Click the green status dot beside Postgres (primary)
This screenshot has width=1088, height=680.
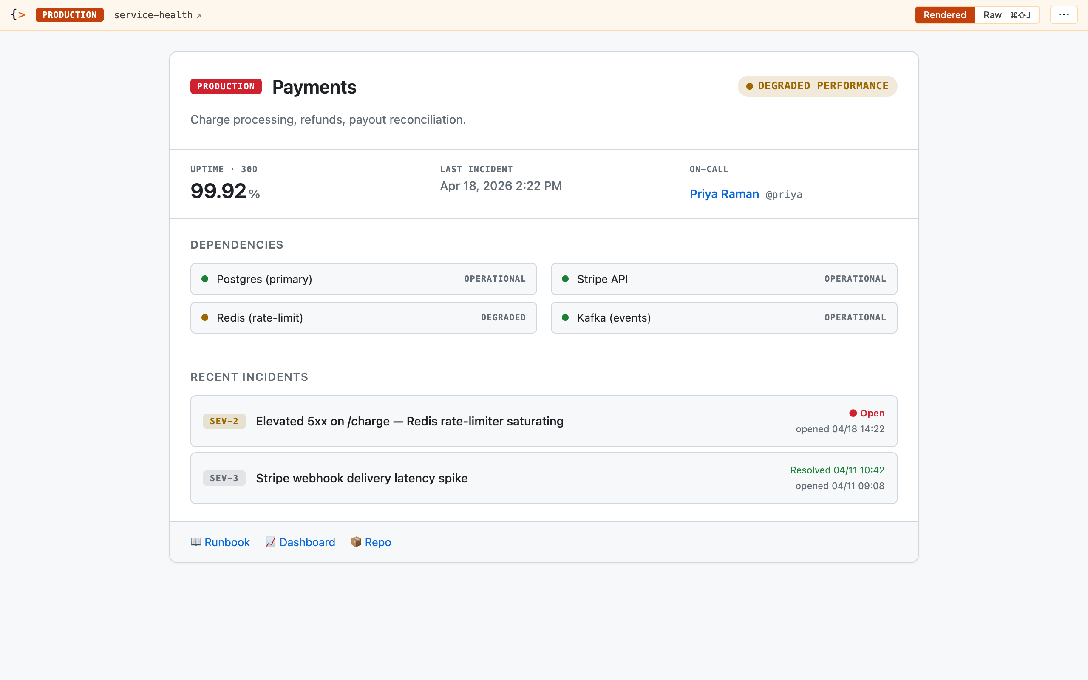click(x=205, y=279)
